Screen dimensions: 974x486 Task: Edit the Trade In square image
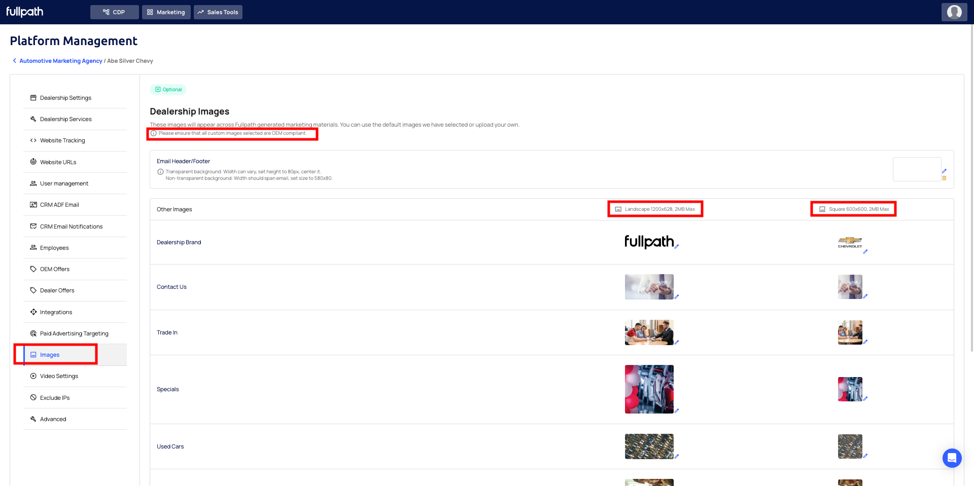tap(865, 342)
